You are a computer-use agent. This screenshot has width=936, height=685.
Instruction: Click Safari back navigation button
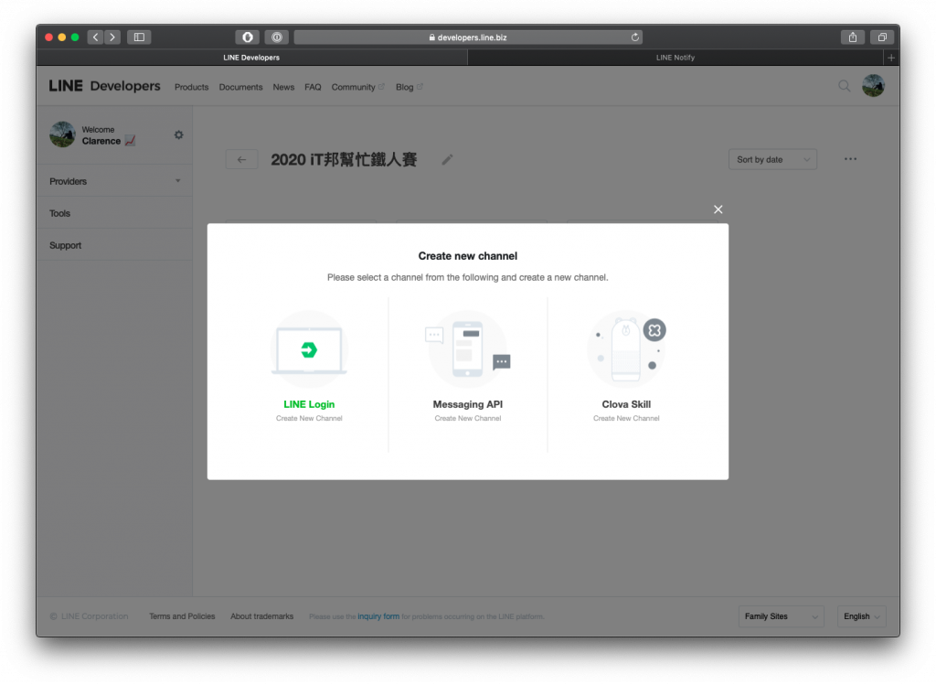[x=95, y=37]
